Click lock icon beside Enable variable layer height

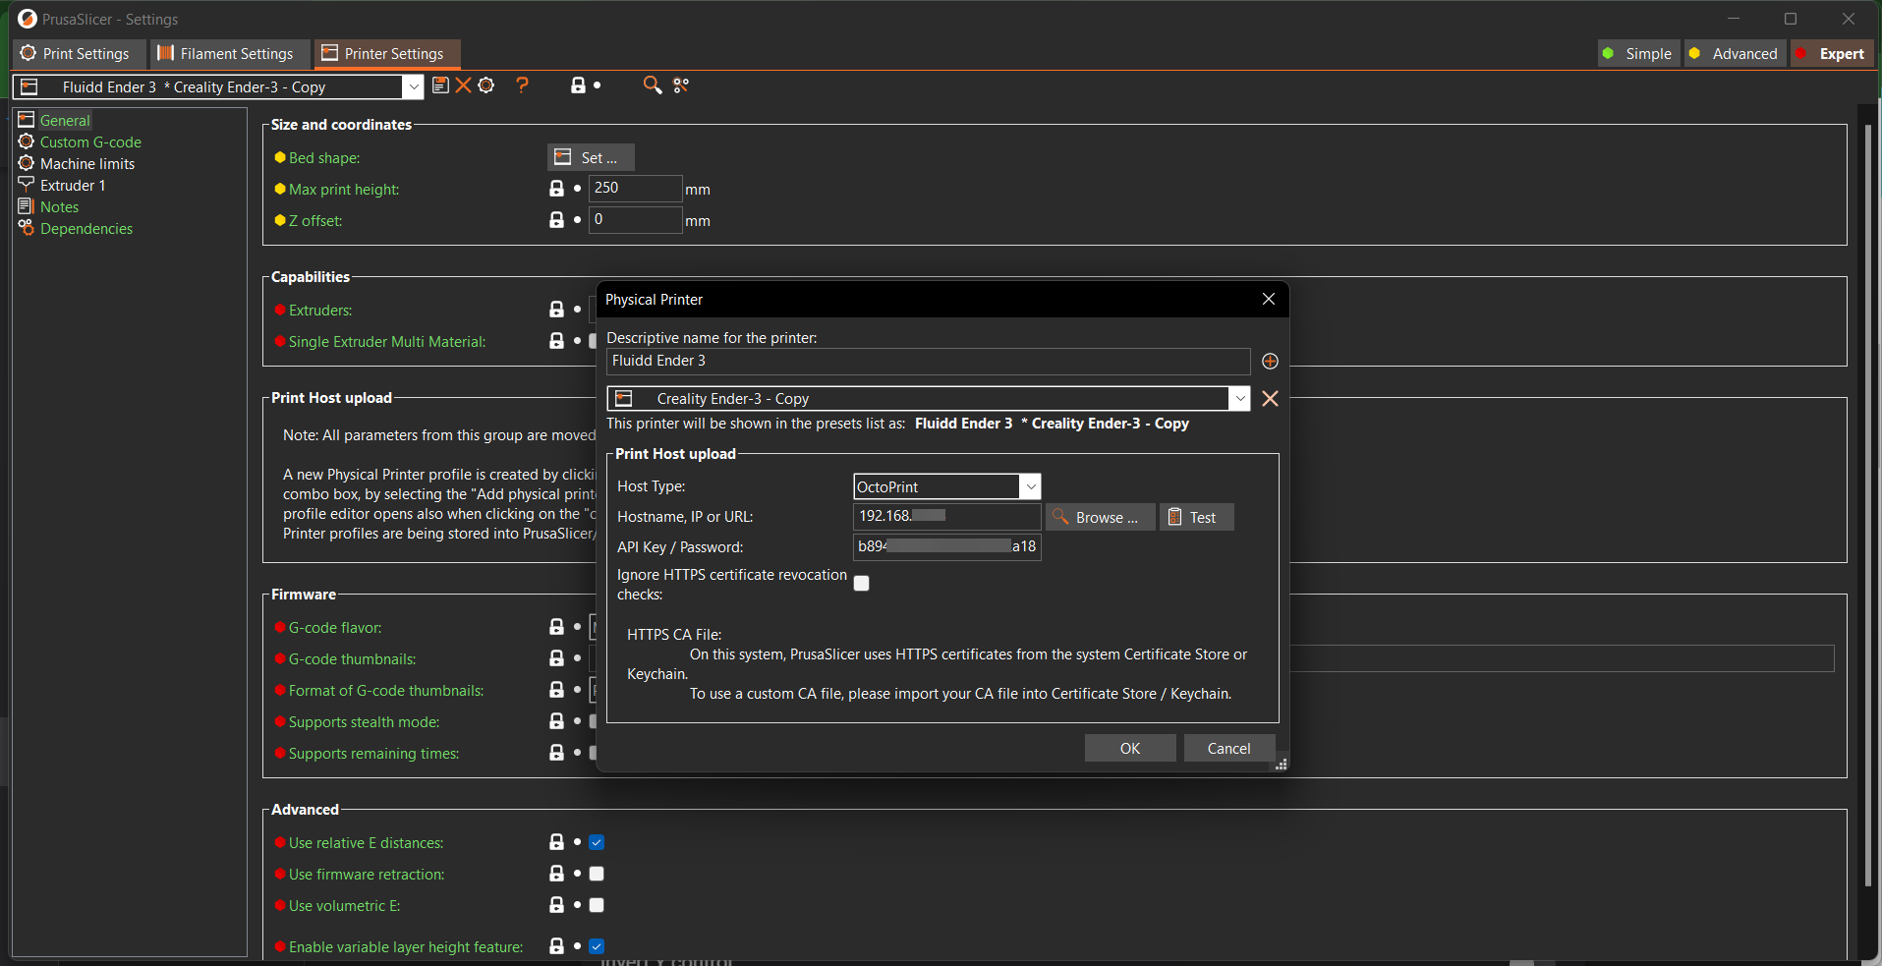[556, 946]
